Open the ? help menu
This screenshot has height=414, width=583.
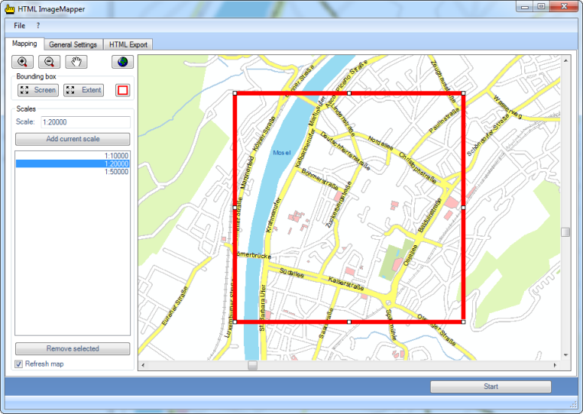point(38,26)
